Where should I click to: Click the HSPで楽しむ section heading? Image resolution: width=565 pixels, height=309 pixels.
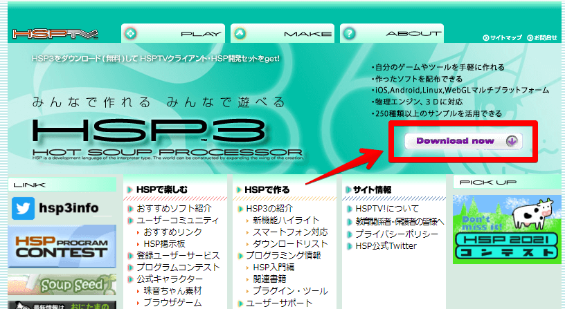[162, 189]
